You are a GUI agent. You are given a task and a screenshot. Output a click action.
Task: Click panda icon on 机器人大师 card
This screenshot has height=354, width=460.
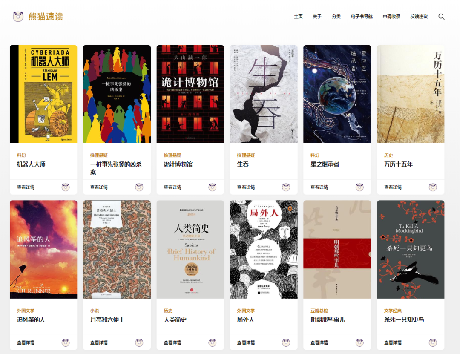tap(66, 187)
